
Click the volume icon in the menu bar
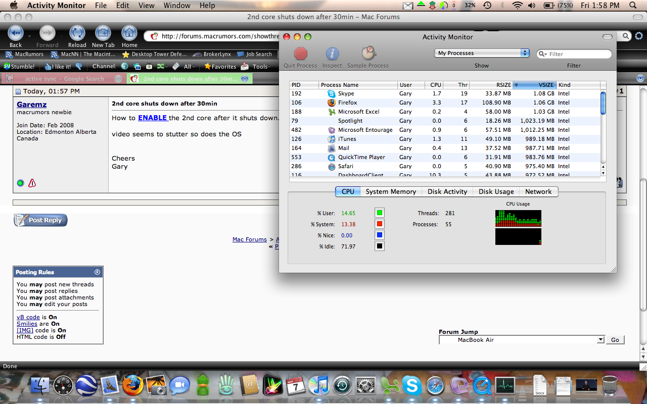pos(531,6)
